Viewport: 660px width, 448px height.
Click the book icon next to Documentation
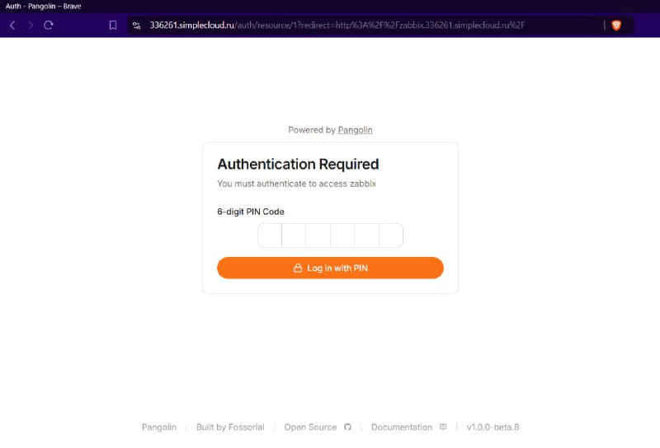coord(443,427)
